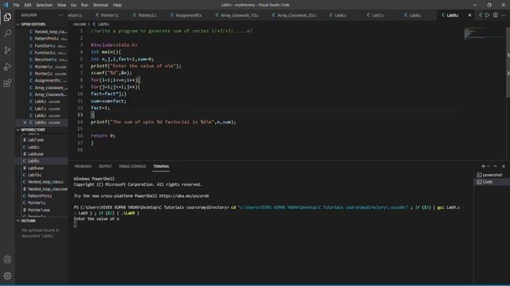Open the Help menu
This screenshot has height=286, width=510.
click(117, 5)
